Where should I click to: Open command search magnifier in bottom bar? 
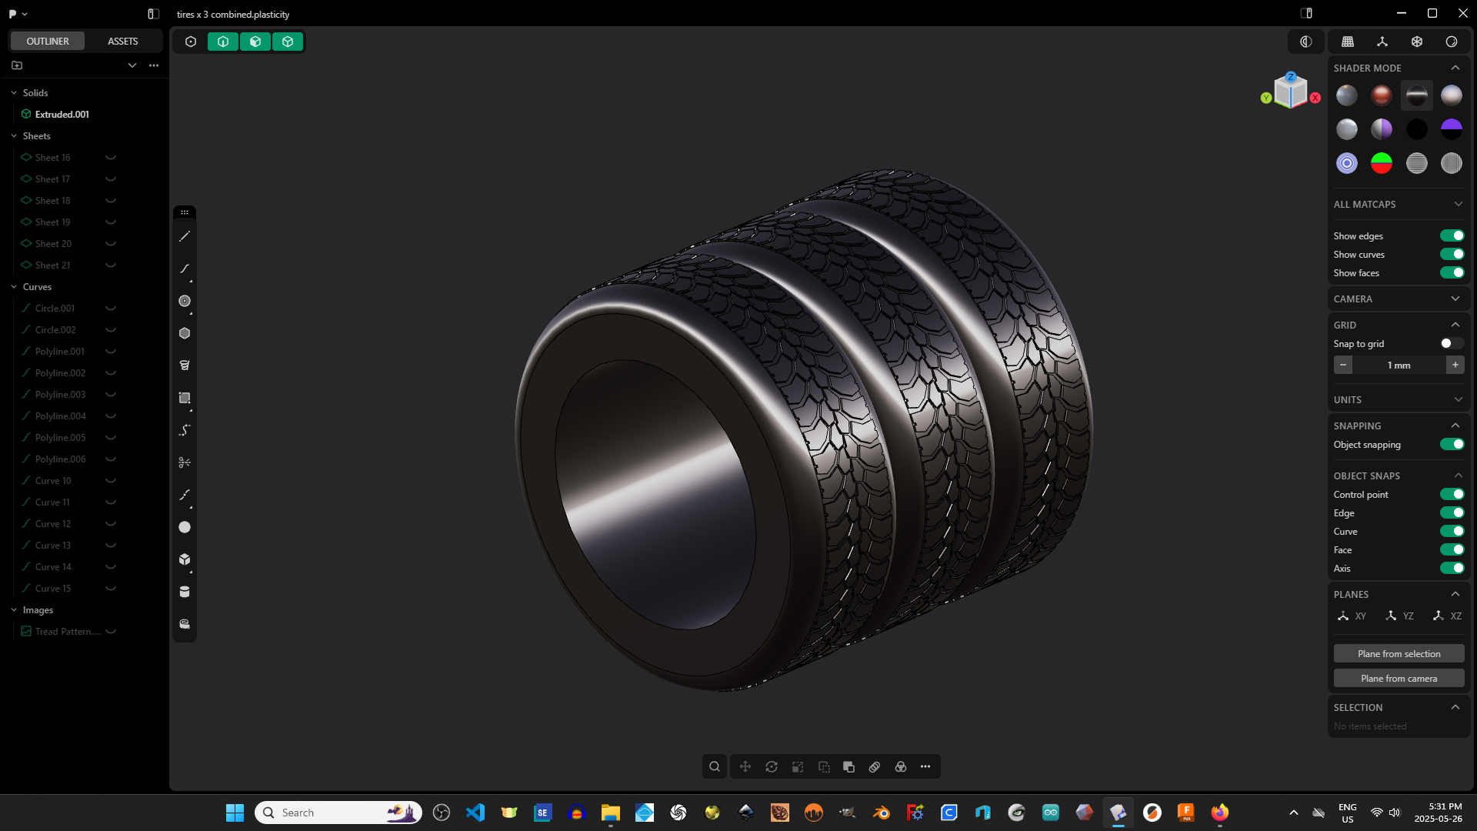[x=715, y=766]
